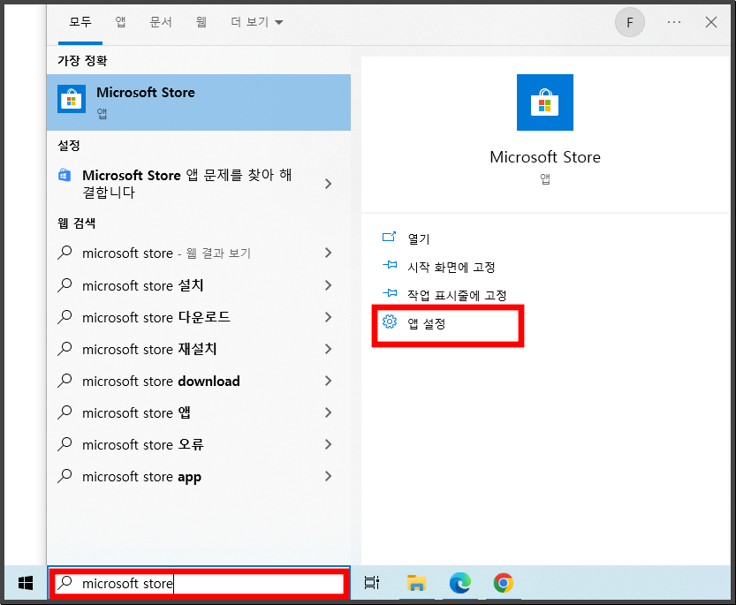Choose 작업 표시줄에 고정
736x605 pixels.
[x=457, y=295]
